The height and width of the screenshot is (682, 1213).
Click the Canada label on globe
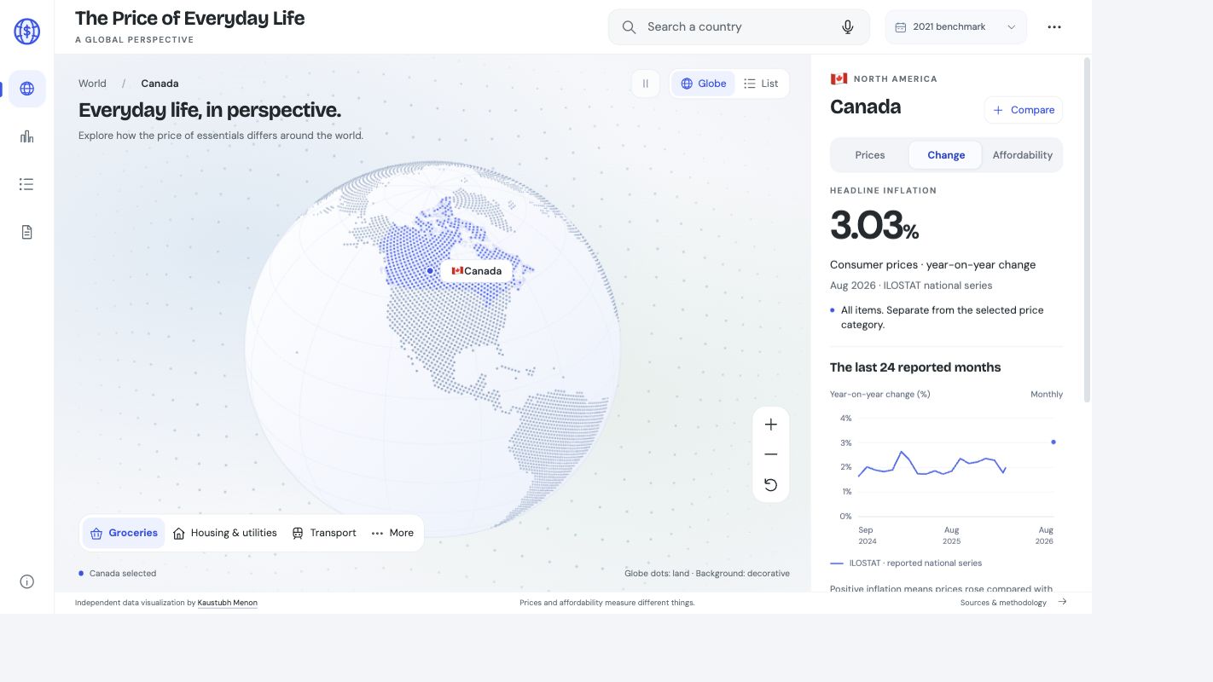477,271
